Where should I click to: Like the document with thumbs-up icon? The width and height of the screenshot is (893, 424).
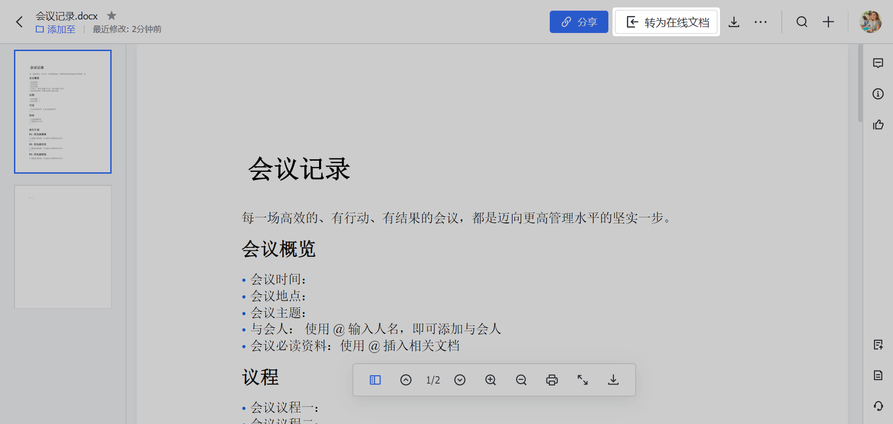click(x=878, y=124)
